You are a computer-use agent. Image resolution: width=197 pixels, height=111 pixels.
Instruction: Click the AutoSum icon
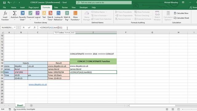tap(14, 13)
